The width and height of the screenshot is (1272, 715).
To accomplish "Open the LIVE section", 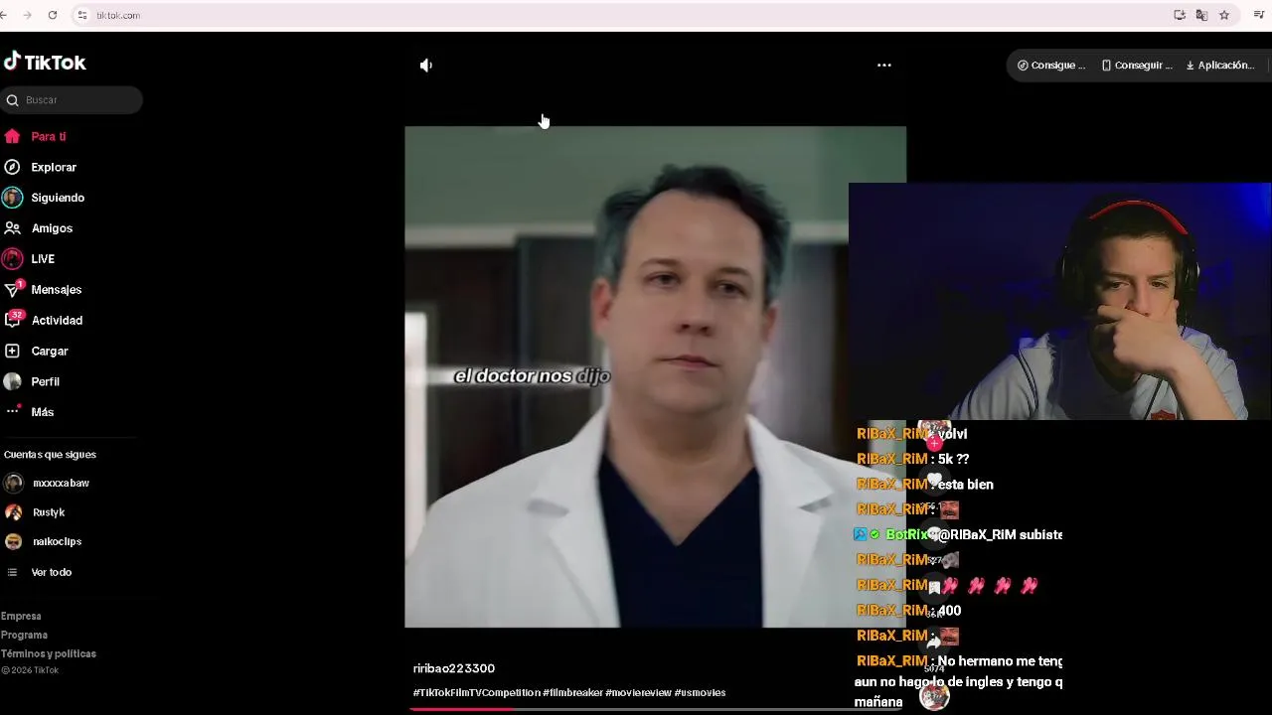I will 43,259.
